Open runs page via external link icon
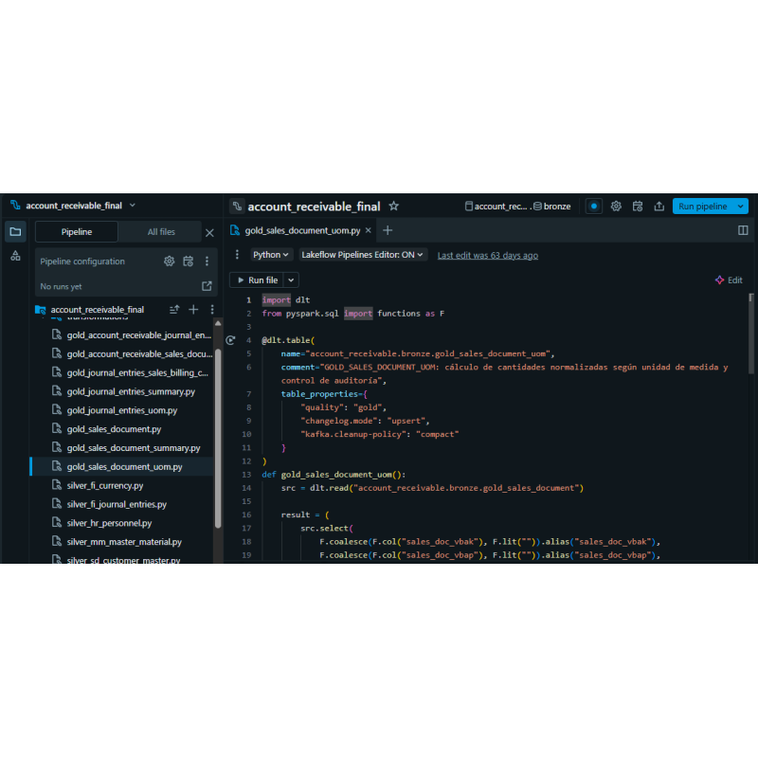Viewport: 758px width, 758px height. [x=207, y=286]
